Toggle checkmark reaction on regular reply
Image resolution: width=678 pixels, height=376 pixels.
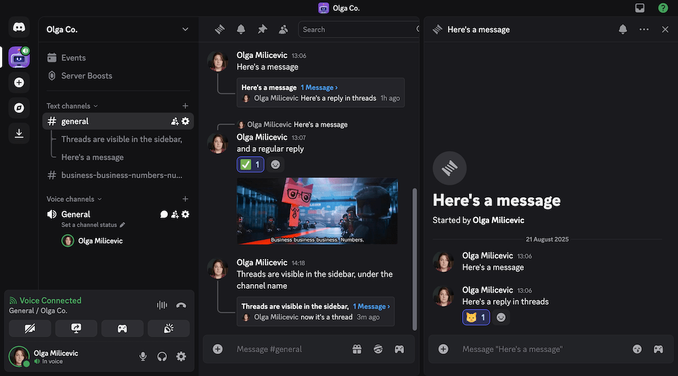[250, 165]
